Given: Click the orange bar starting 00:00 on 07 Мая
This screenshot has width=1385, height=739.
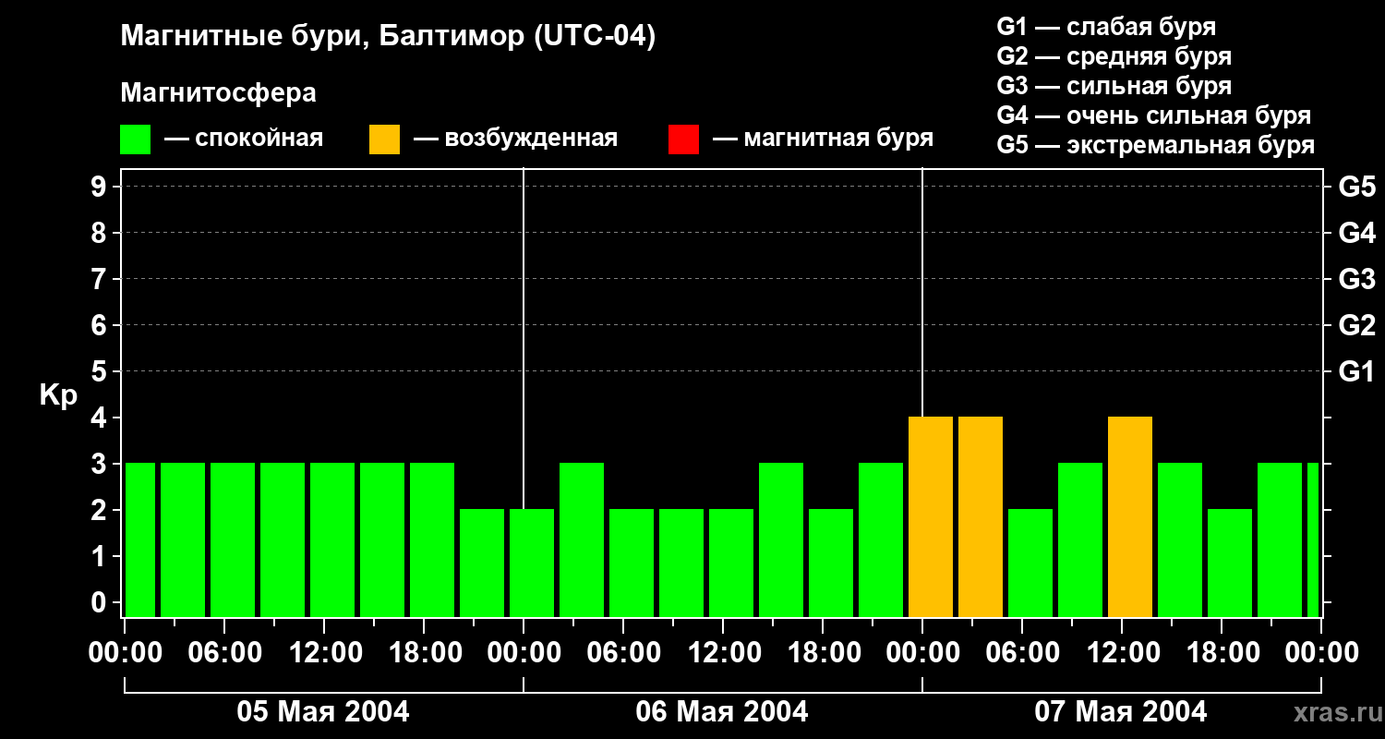Looking at the screenshot, I should tap(931, 517).
